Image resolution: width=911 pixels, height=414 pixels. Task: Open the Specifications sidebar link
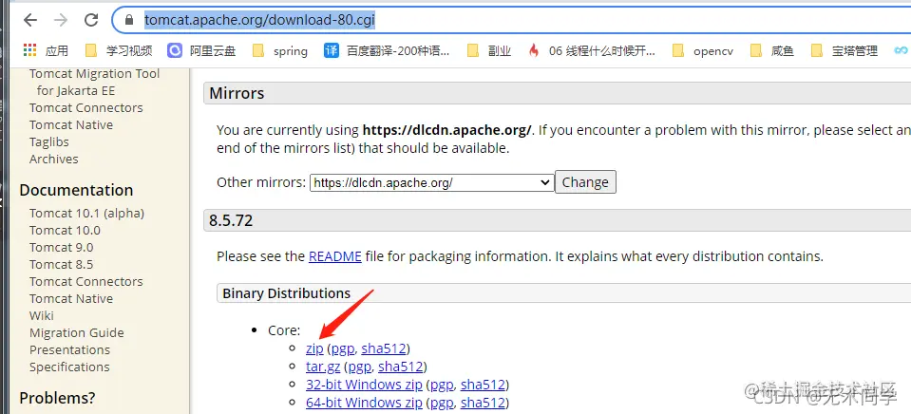tap(69, 367)
